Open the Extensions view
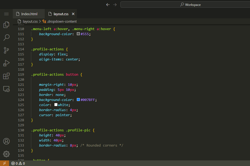The height and width of the screenshot is (166, 250). pyautogui.click(x=6, y=76)
